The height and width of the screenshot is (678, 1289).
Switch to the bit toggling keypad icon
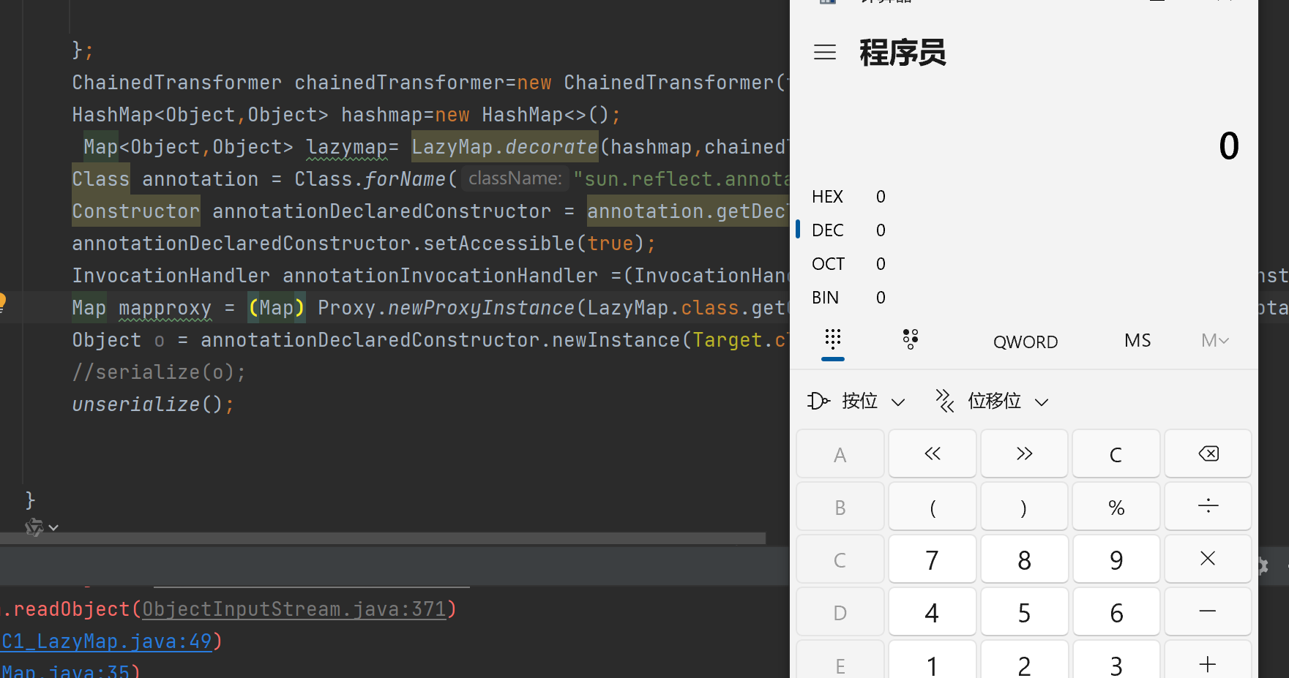[x=911, y=339]
